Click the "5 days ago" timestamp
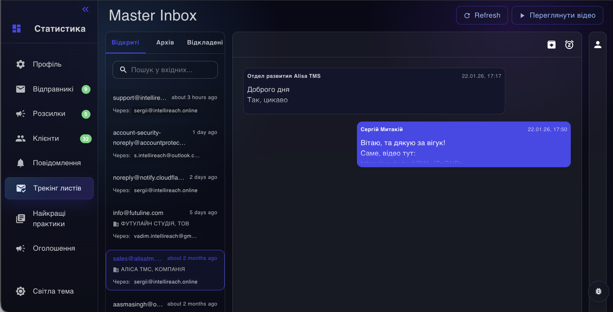The height and width of the screenshot is (312, 613). pyautogui.click(x=203, y=213)
